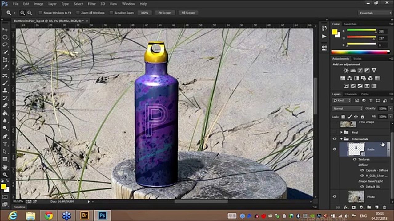Select the Crop tool
Viewport: 394px width, 221px height.
(5, 60)
